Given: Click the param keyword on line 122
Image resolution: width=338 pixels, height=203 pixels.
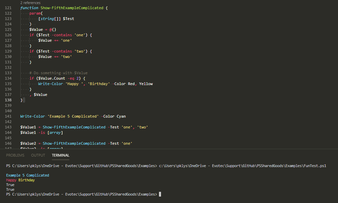Looking at the screenshot, I should (x=35, y=13).
